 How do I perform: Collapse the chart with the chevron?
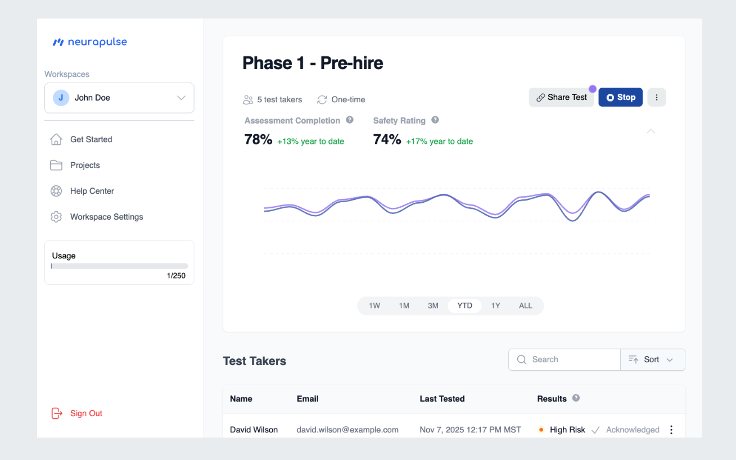click(x=651, y=131)
